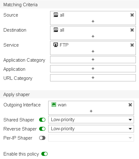This screenshot has height=159, width=139.
Task: Remove the 'all' entry from Source
Action: point(132,15)
